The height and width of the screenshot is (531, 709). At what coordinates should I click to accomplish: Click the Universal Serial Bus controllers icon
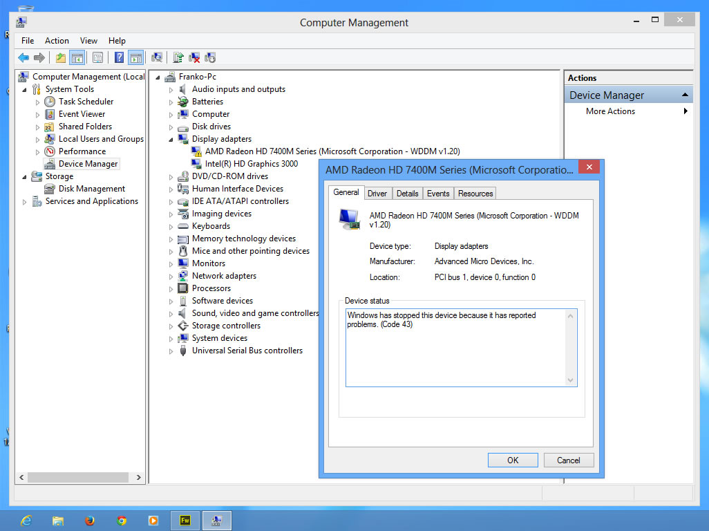[x=183, y=351]
